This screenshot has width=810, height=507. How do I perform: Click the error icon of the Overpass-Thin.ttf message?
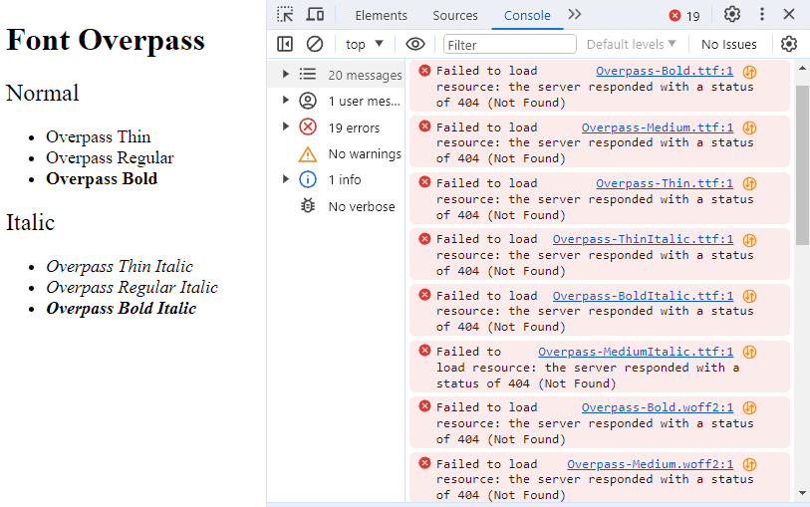point(424,182)
